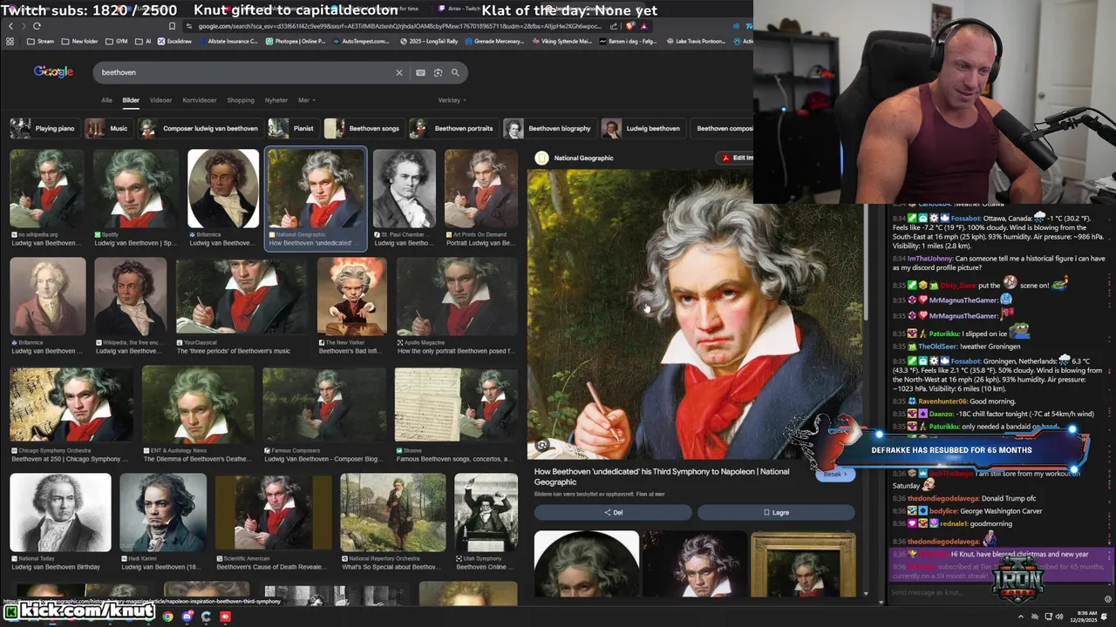The image size is (1116, 627).
Task: Open the AutoTempest.com bookmark
Action: click(364, 41)
